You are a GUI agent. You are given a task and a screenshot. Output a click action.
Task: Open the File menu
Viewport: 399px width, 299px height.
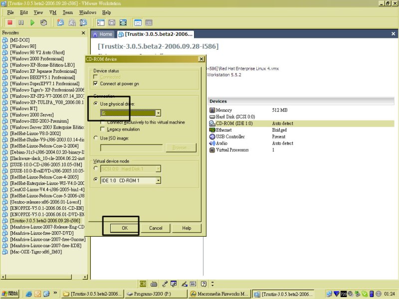10,12
